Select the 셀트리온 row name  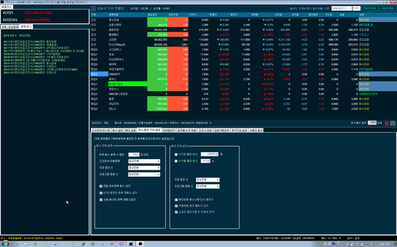pyautogui.click(x=113, y=30)
